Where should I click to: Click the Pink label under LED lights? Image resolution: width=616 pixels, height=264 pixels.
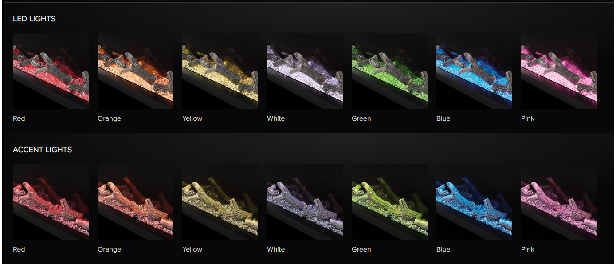[x=528, y=118]
